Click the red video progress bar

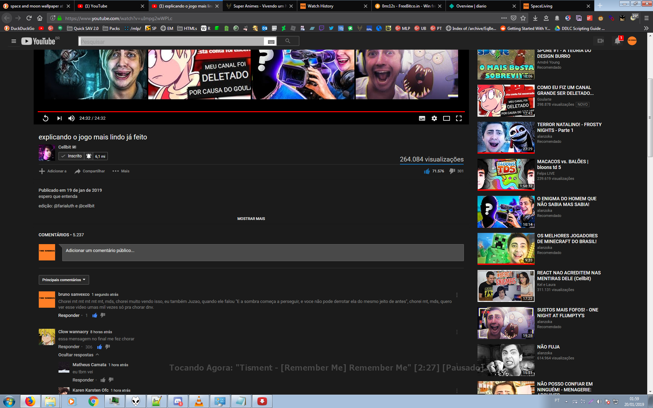pos(251,112)
